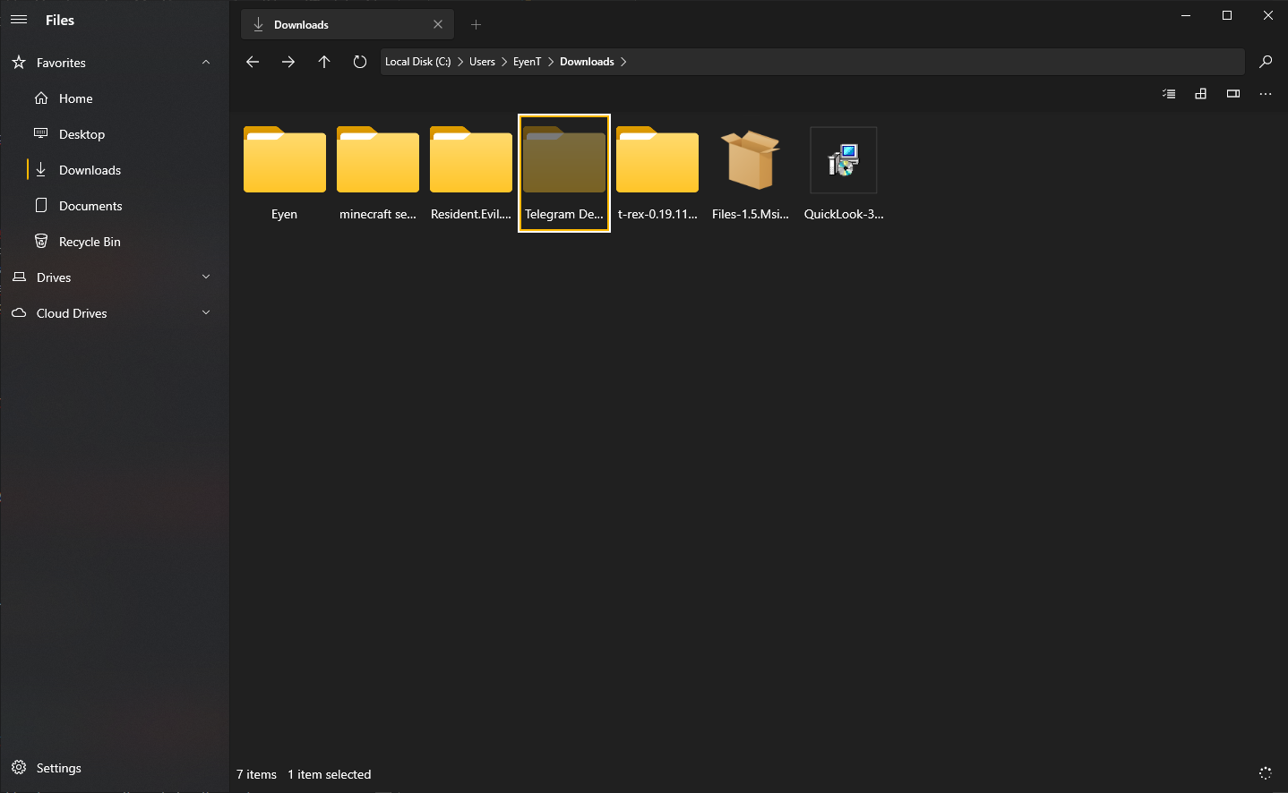
Task: Click the forward navigation arrow
Action: click(288, 61)
